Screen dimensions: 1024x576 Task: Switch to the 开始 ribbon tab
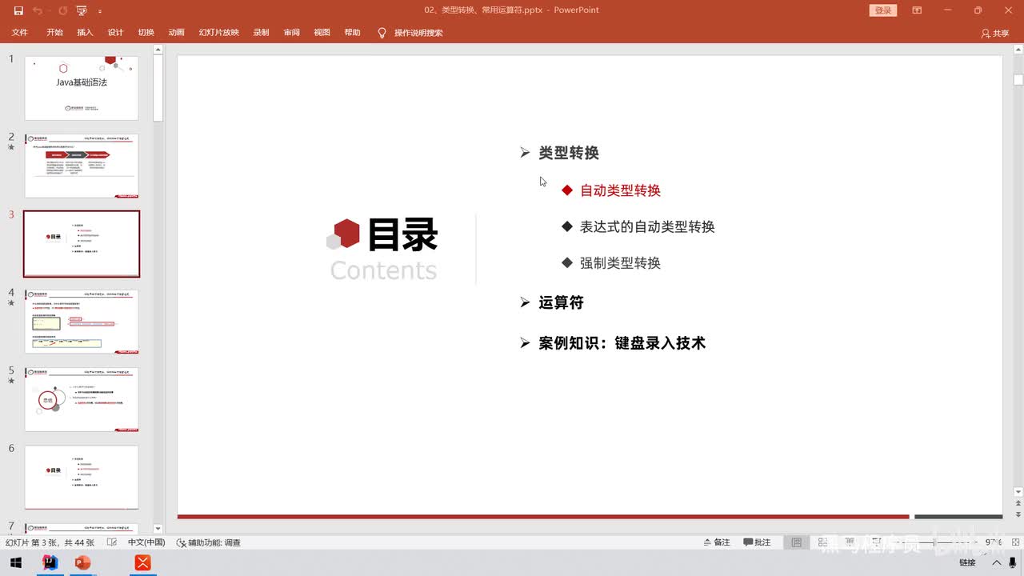click(x=54, y=33)
